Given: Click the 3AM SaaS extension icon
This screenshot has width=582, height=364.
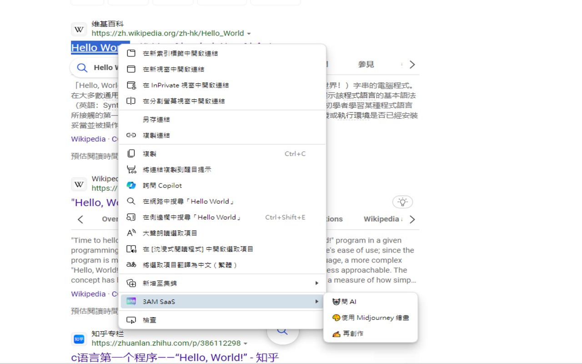Looking at the screenshot, I should [x=131, y=301].
